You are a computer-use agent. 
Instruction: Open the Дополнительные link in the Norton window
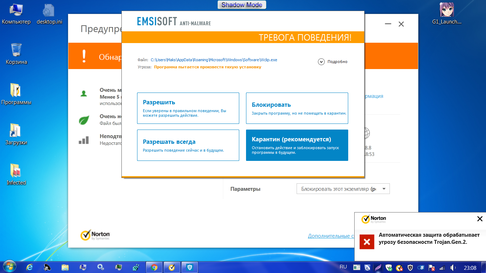point(331,236)
